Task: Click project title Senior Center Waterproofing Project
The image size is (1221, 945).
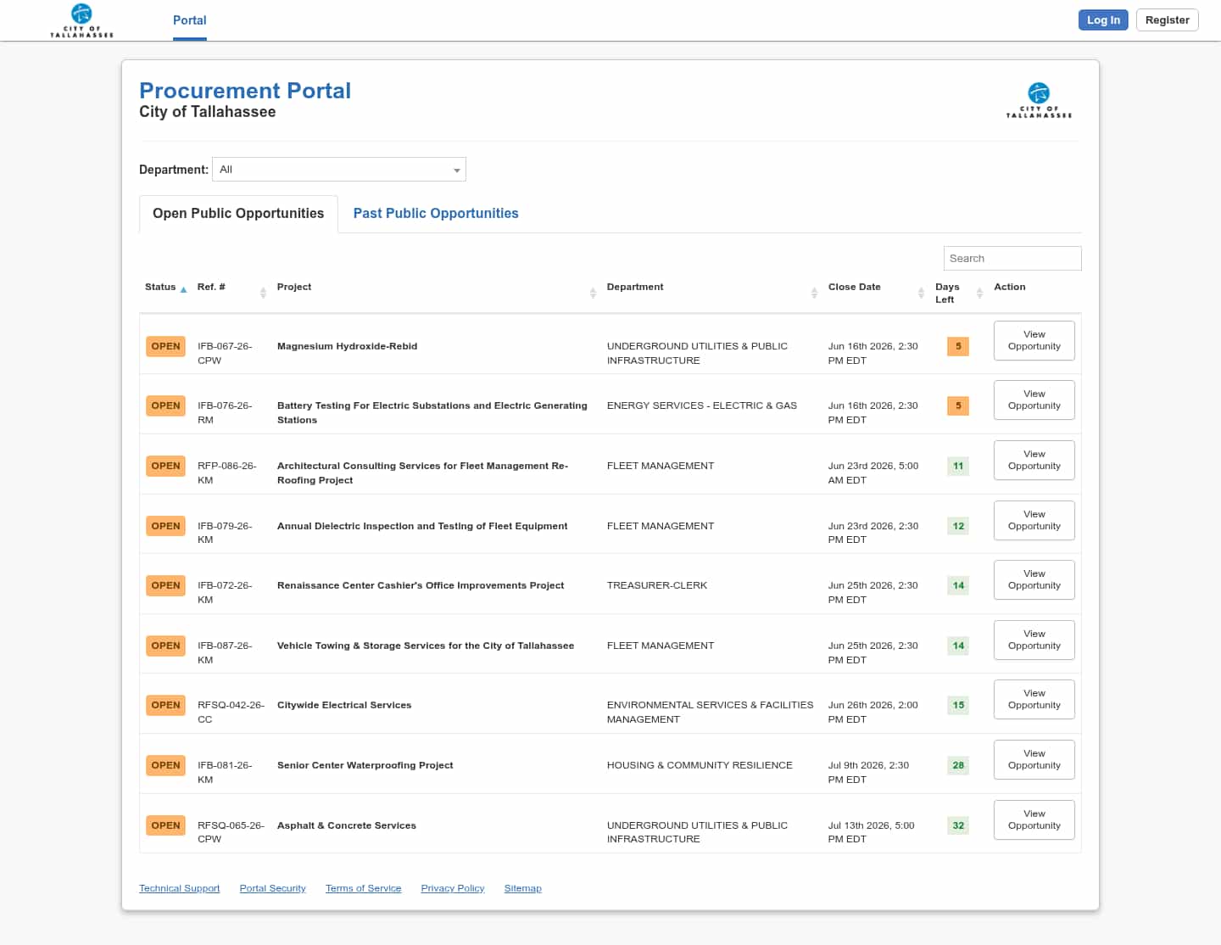Action: (x=365, y=765)
